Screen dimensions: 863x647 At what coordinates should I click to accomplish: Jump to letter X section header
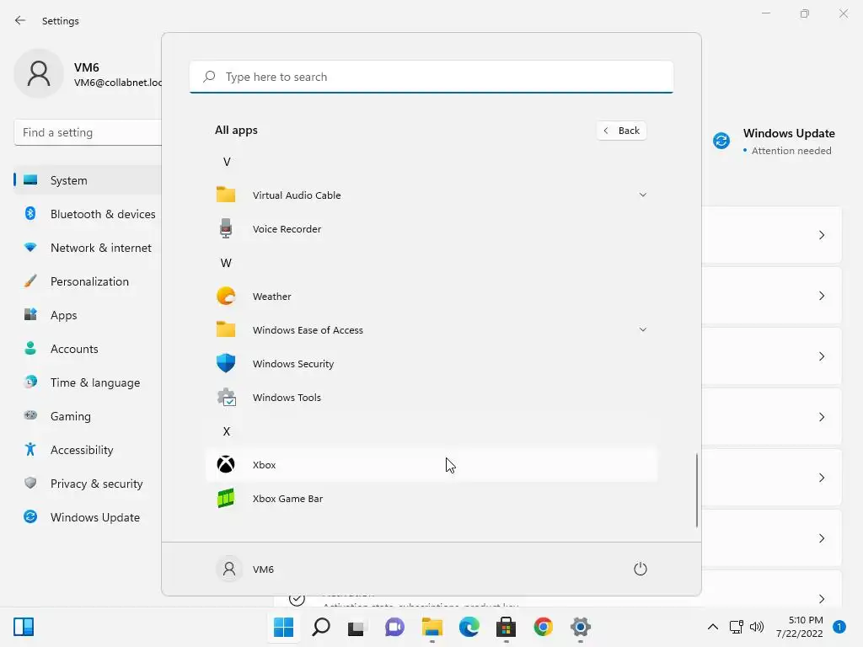click(x=226, y=431)
